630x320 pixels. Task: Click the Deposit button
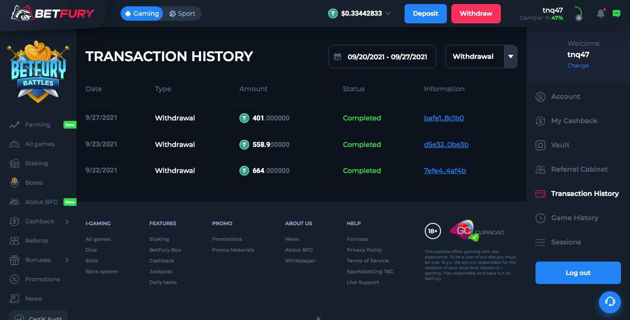[x=426, y=13]
